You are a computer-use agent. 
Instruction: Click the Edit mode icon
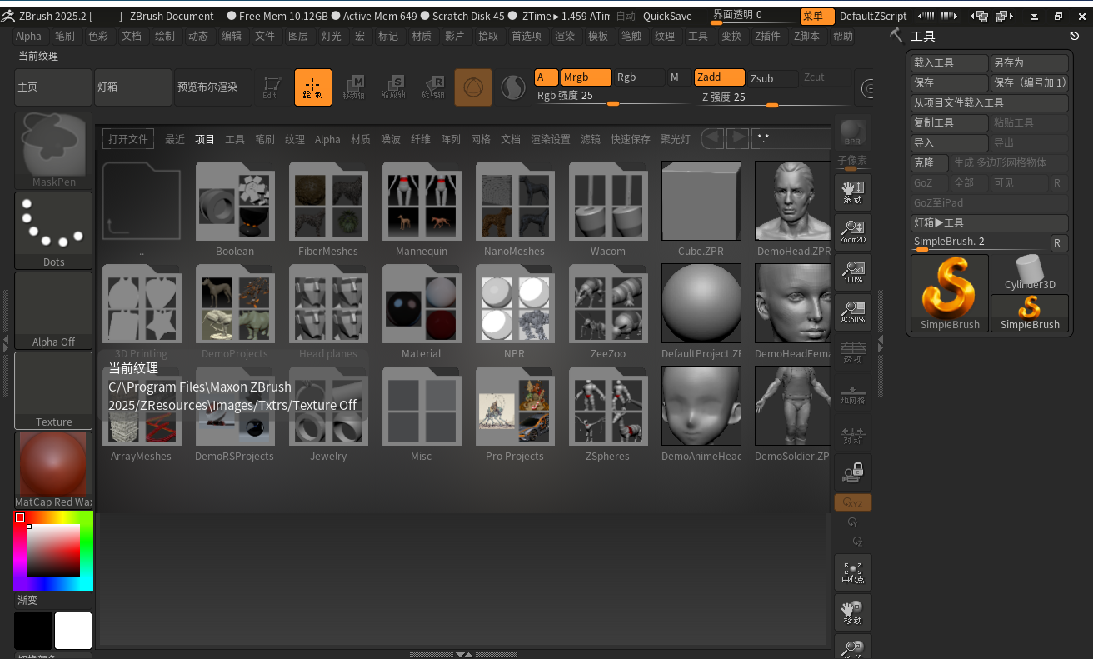(271, 87)
